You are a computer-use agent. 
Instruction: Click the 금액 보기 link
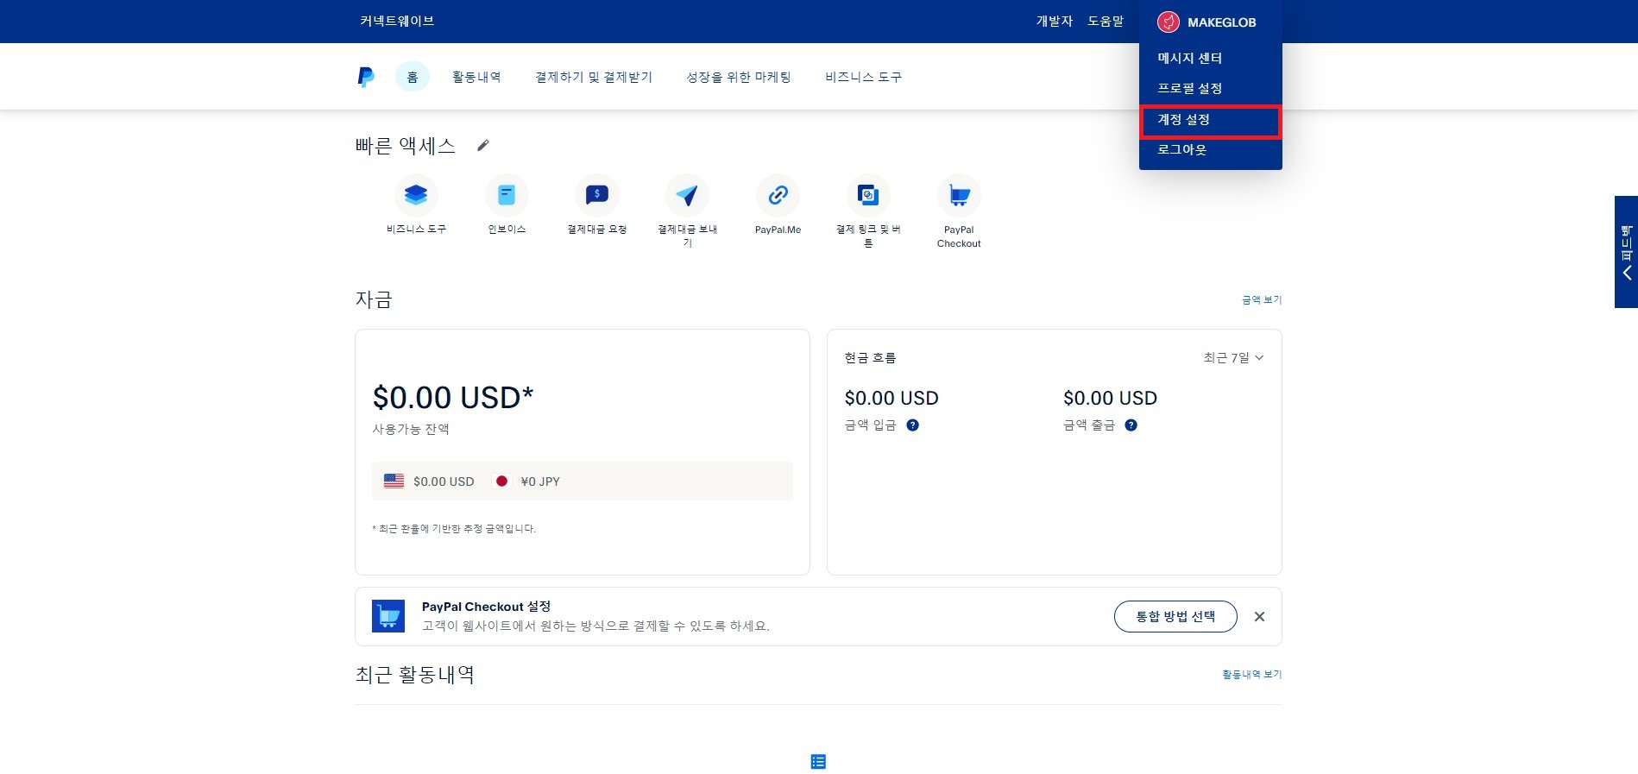pyautogui.click(x=1262, y=300)
